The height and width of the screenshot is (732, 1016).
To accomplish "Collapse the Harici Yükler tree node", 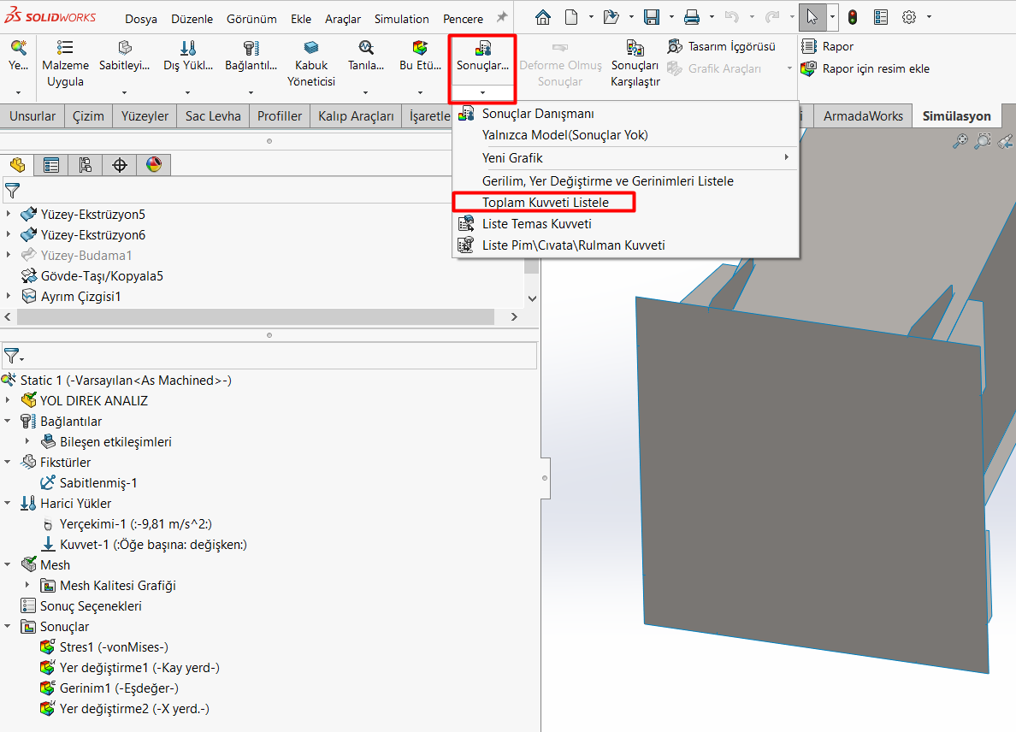I will [8, 504].
